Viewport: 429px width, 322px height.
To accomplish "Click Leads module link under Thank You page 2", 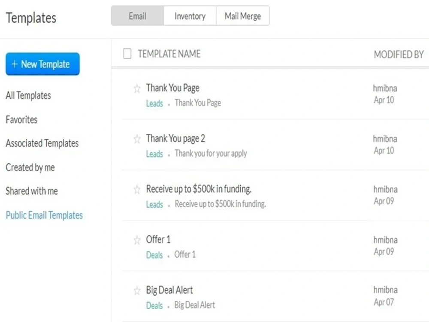I will point(154,154).
